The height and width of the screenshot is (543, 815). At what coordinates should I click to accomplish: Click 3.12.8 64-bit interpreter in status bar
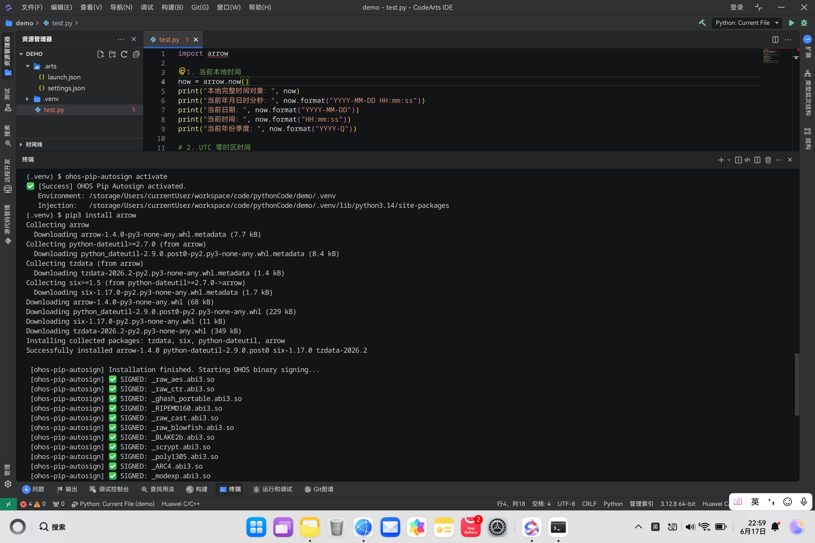click(x=678, y=504)
